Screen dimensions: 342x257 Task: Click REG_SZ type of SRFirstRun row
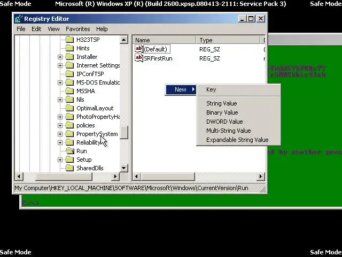pos(209,58)
